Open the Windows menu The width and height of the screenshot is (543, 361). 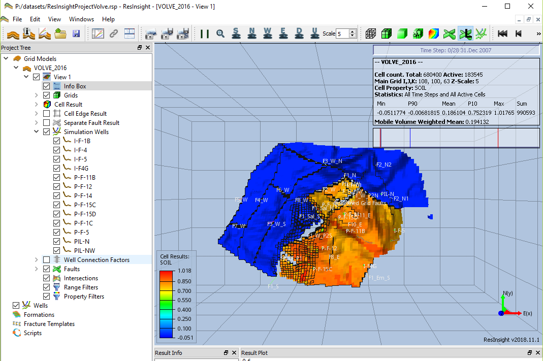click(x=81, y=19)
